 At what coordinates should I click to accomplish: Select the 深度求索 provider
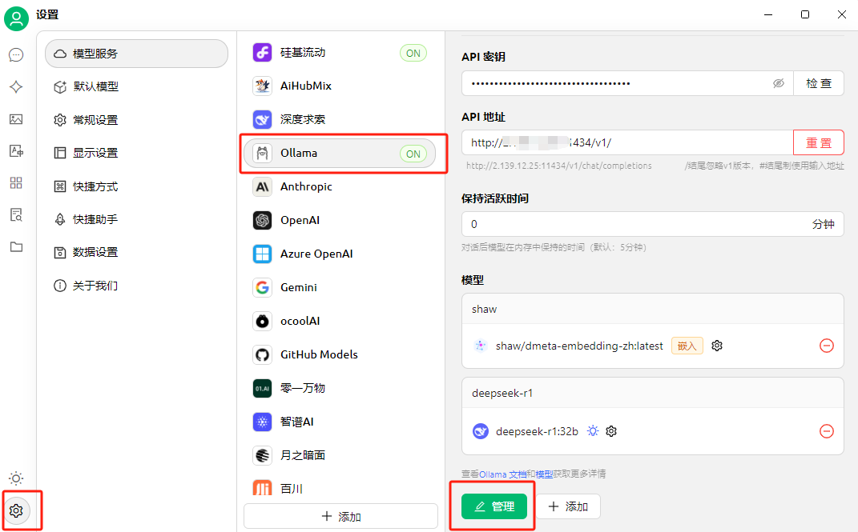[x=340, y=120]
